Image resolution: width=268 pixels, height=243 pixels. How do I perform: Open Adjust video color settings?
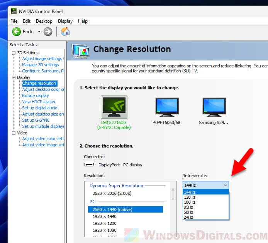[x=43, y=139]
